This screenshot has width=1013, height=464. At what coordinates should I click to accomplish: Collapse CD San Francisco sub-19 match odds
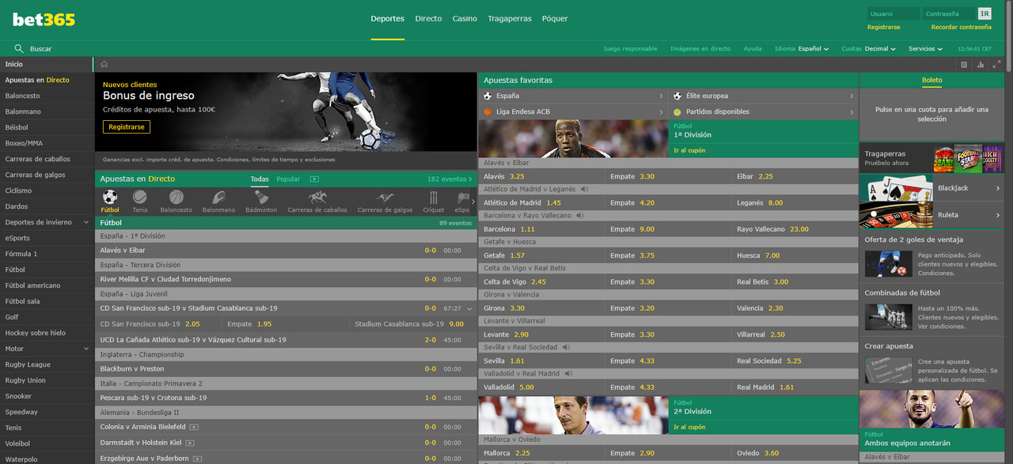pos(469,308)
